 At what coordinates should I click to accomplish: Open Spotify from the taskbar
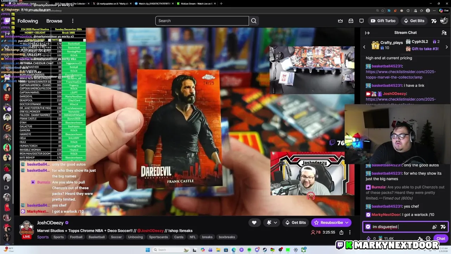[x=249, y=250]
